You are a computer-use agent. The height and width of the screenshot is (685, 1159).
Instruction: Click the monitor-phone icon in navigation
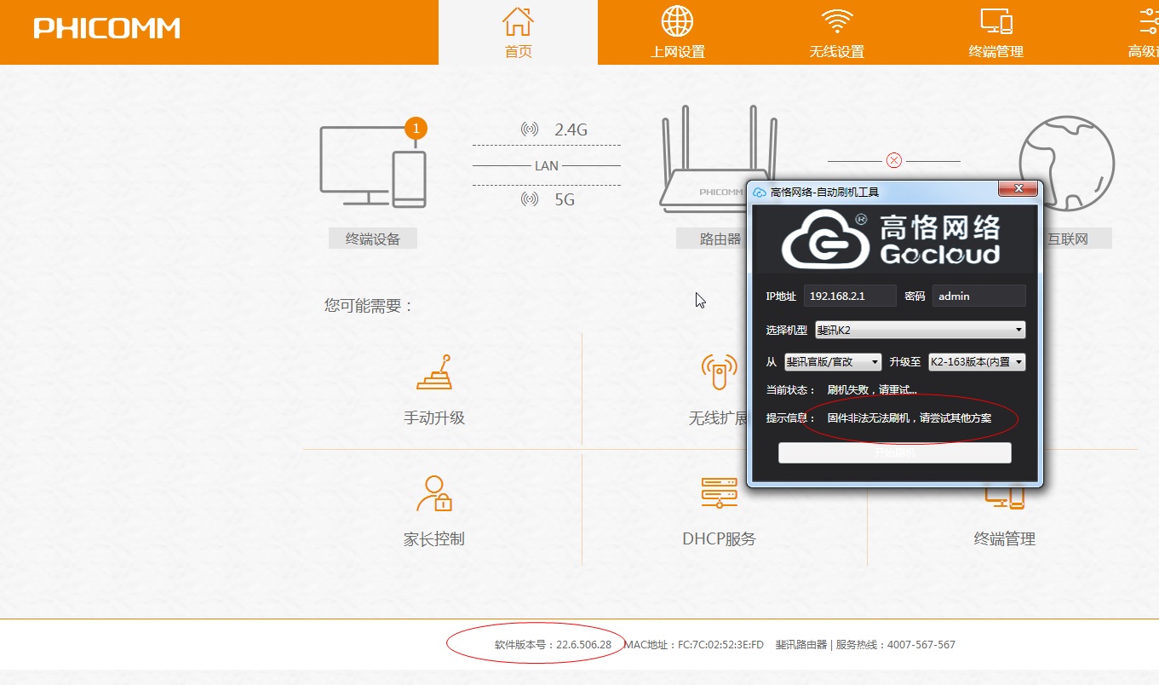(x=995, y=21)
